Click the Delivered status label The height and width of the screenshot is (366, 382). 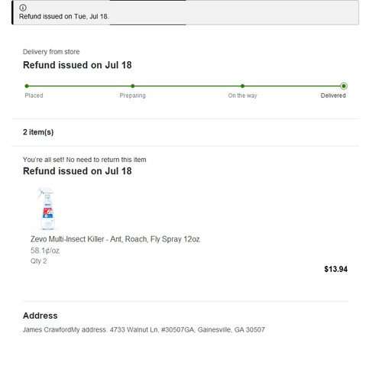333,96
